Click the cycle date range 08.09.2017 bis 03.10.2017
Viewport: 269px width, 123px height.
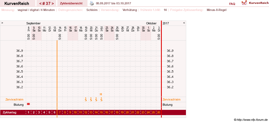[114, 3]
